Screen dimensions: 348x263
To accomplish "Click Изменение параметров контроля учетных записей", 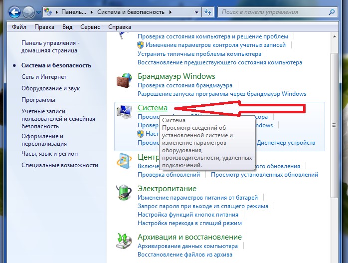I will (x=215, y=45).
